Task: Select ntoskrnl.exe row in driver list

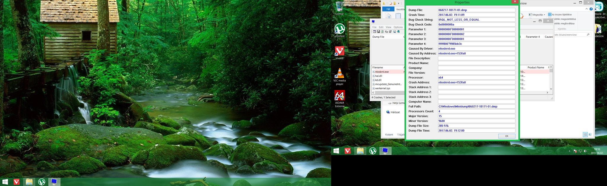Action: point(388,72)
